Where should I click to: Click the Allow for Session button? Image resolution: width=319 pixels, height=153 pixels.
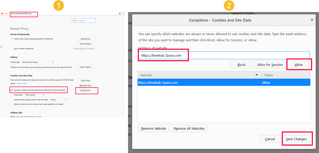coord(270,65)
